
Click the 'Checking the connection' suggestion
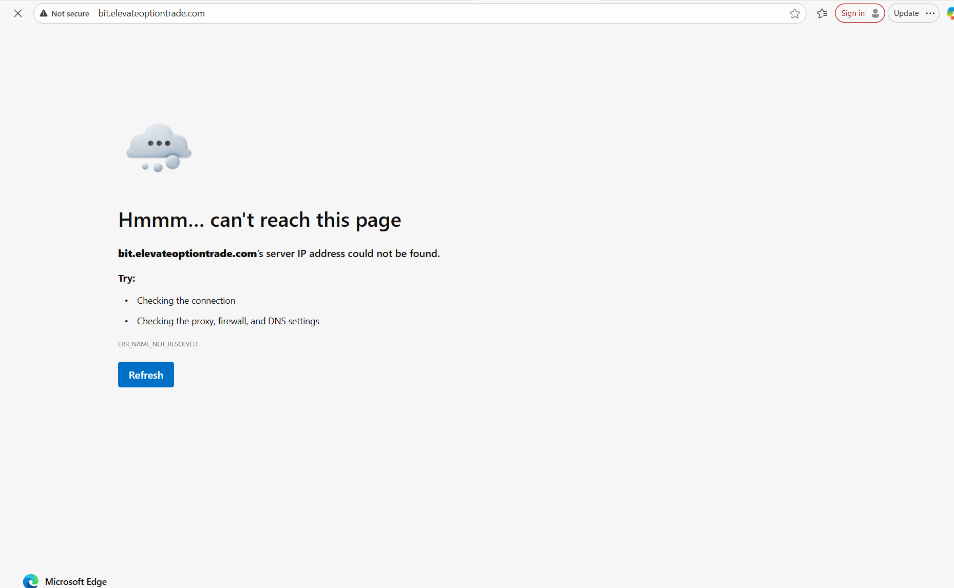186,301
